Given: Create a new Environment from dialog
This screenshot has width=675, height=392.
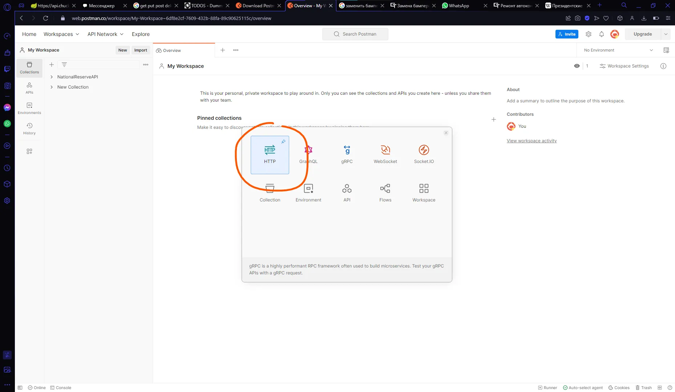Looking at the screenshot, I should (x=308, y=193).
